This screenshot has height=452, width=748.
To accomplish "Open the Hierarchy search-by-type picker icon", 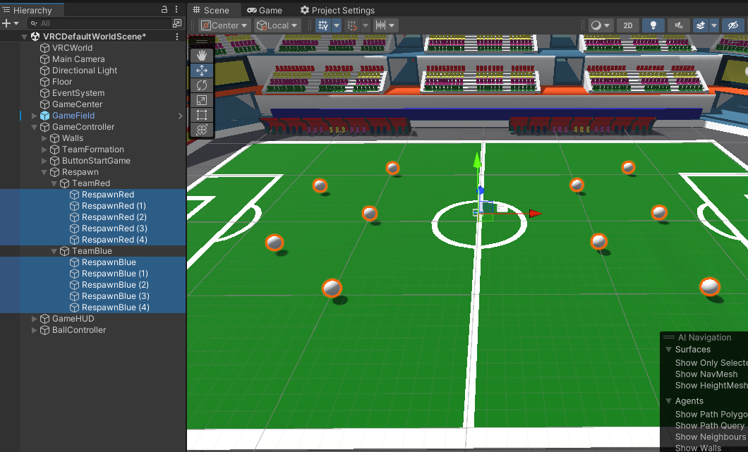I will pyautogui.click(x=176, y=23).
